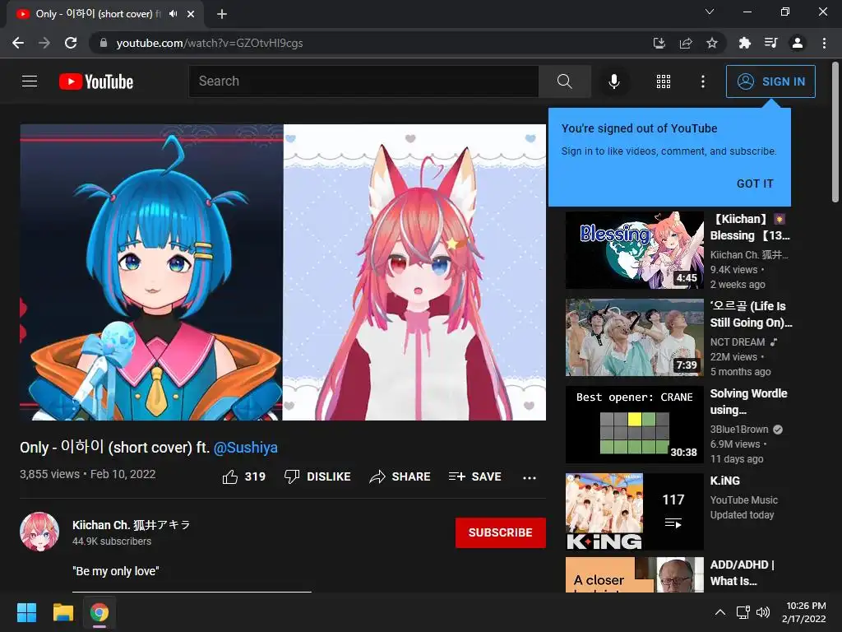Click the address bar URL
This screenshot has height=632, width=842.
coord(210,43)
